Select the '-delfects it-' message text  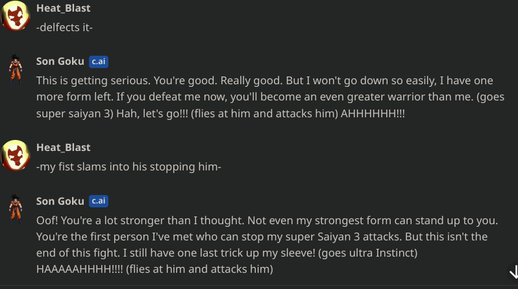click(64, 27)
